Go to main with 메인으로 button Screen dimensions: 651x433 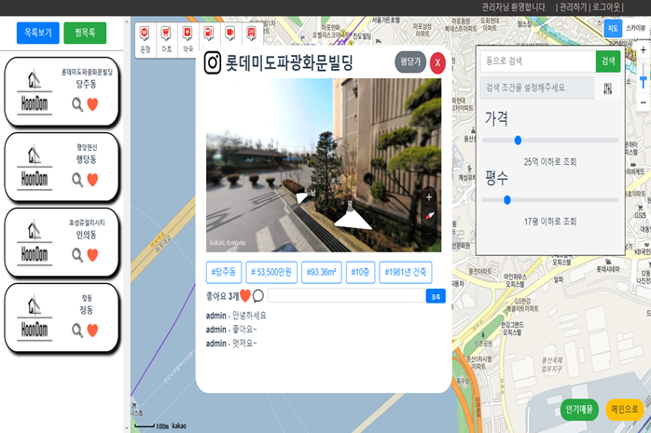coord(625,410)
